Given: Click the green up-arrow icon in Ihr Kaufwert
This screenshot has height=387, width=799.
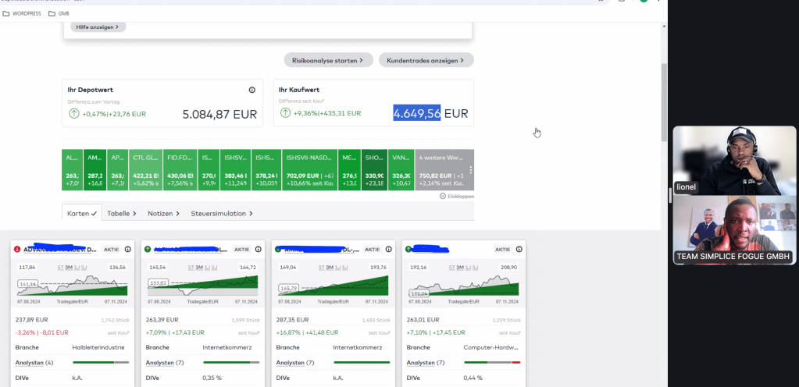Looking at the screenshot, I should click(284, 113).
